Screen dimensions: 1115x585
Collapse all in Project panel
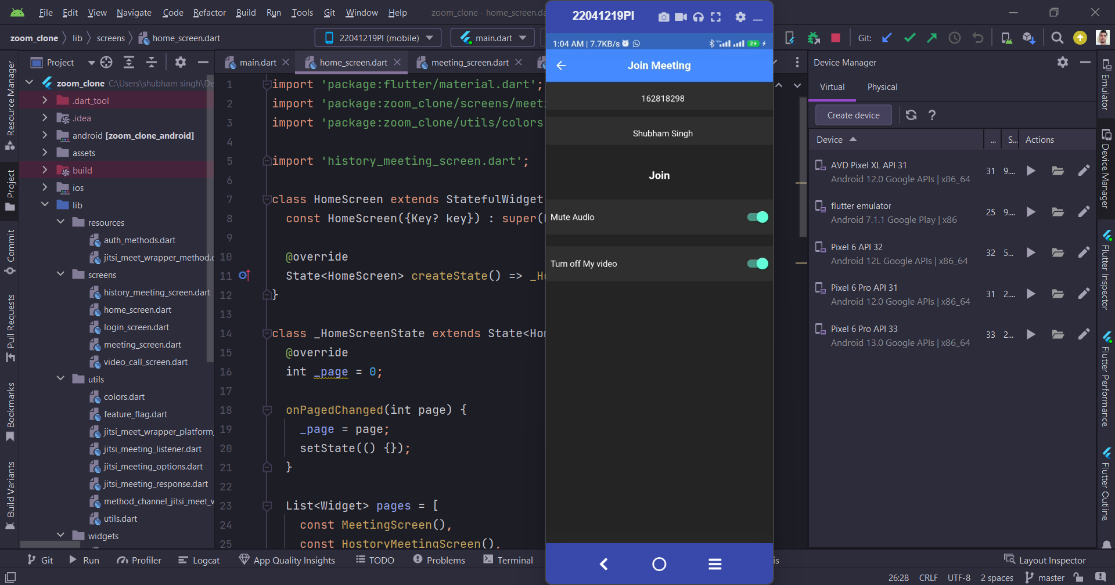(x=152, y=62)
